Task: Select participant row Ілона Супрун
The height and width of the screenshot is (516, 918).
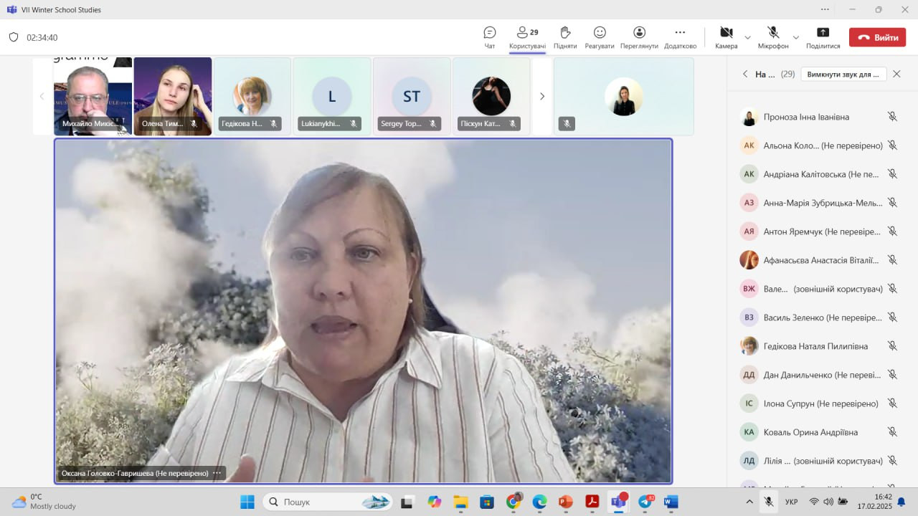Action: (x=820, y=403)
